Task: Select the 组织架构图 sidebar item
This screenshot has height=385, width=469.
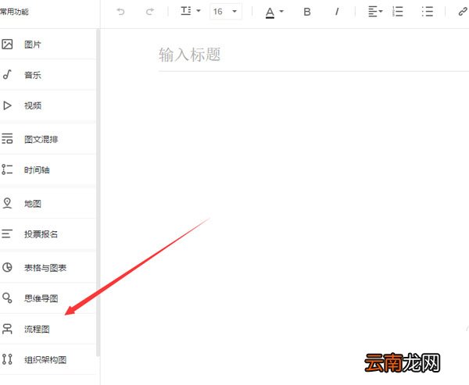Action: pos(48,359)
